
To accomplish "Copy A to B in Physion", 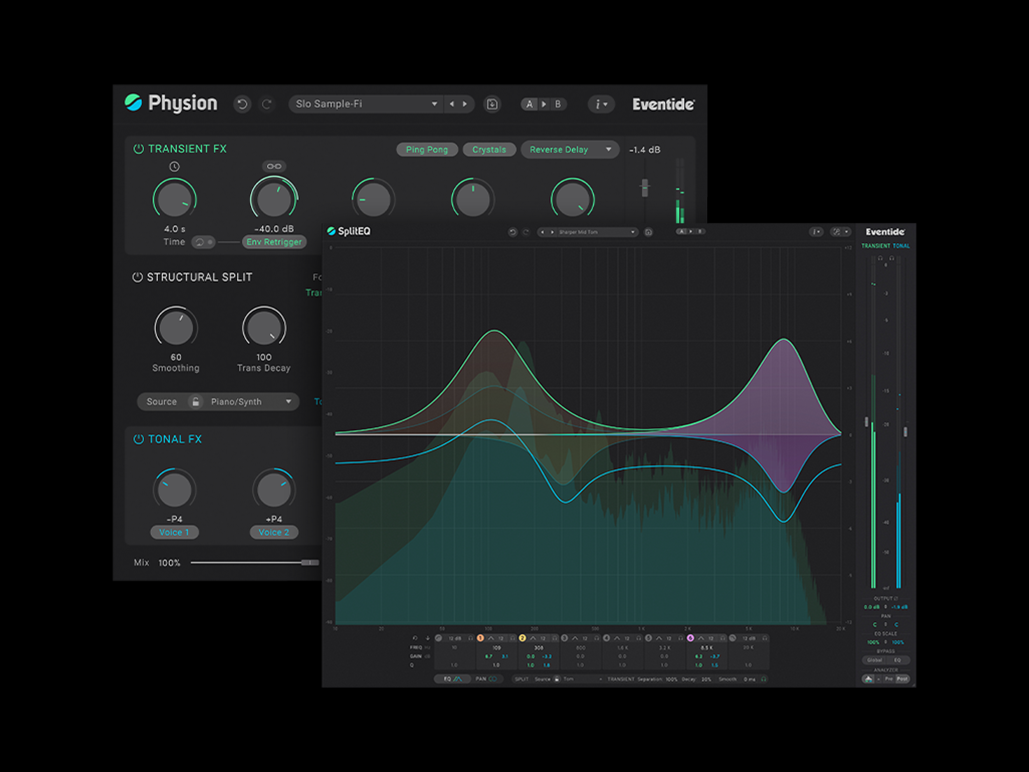I will click(x=544, y=104).
